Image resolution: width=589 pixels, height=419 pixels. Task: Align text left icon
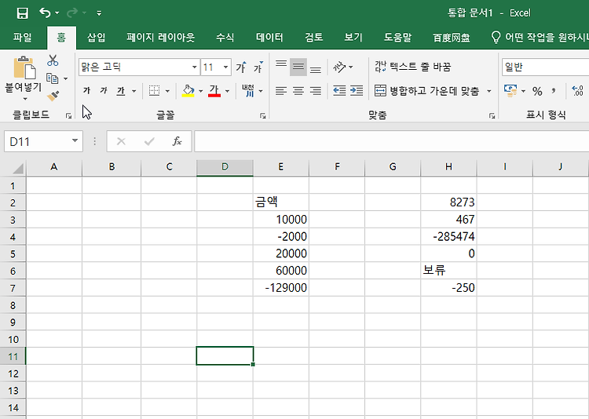point(281,90)
